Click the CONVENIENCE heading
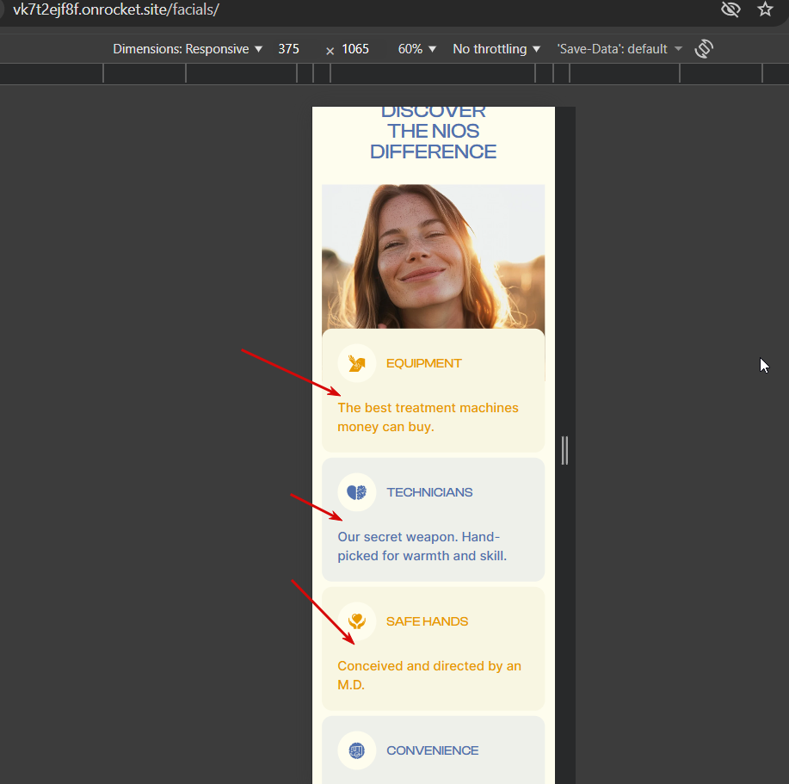Screen dimensions: 789x784 432,750
